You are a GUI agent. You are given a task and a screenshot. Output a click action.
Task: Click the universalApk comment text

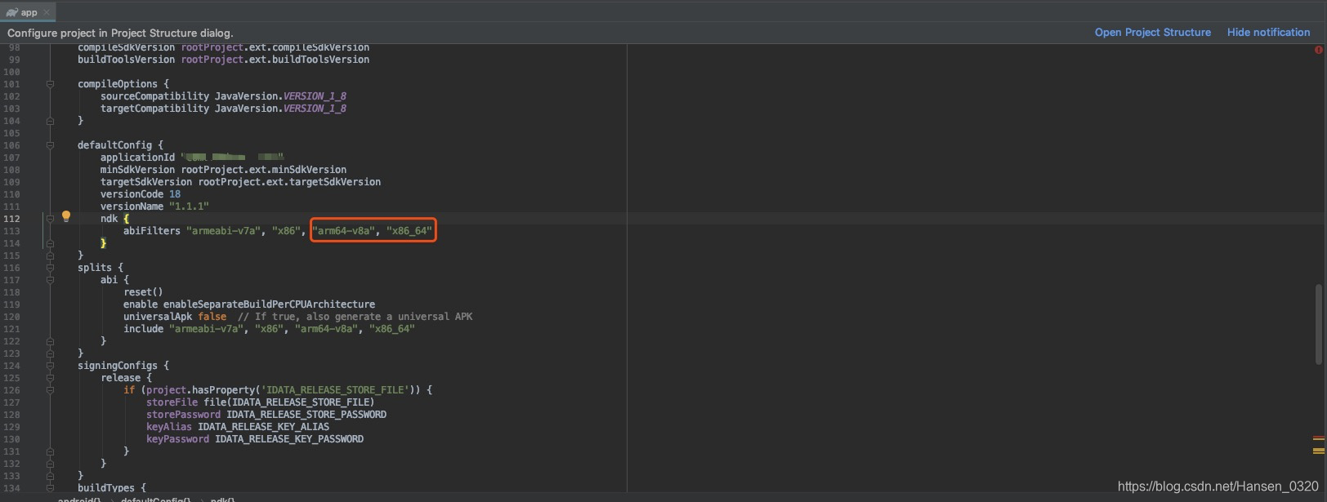coord(355,317)
